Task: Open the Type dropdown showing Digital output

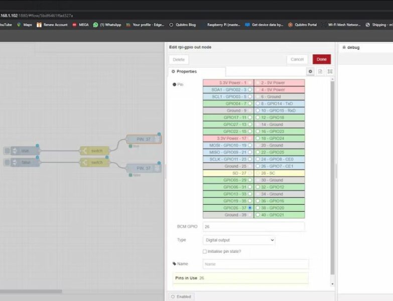Action: pos(239,240)
